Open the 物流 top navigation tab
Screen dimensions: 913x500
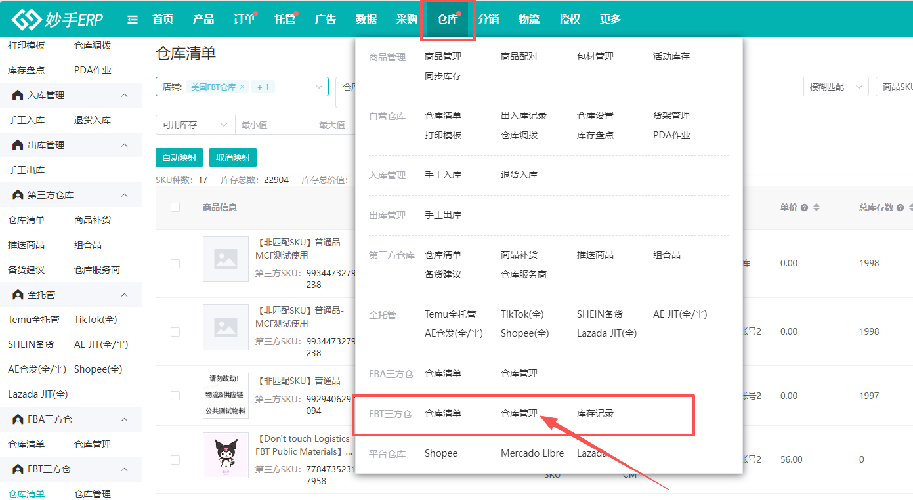[x=529, y=20]
